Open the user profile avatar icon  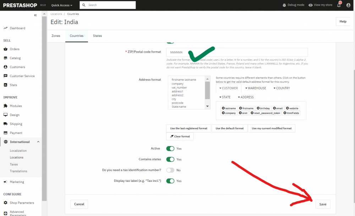tap(348, 5)
